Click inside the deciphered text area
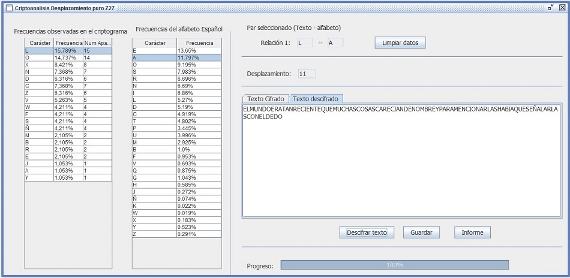This screenshot has height=278, width=570. pos(401,168)
